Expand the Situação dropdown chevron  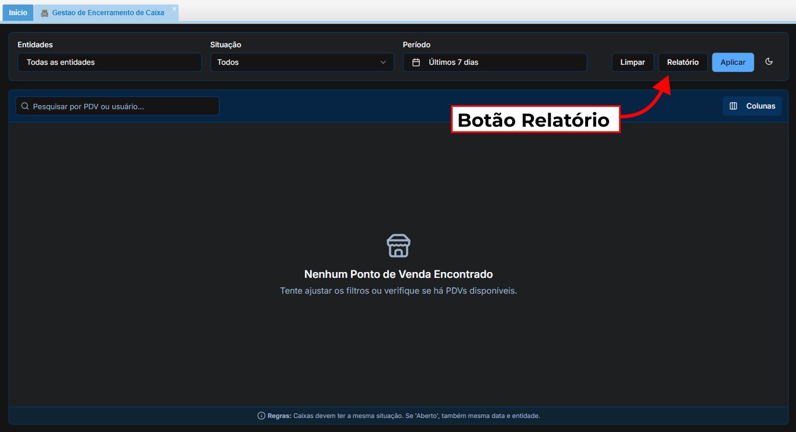(383, 62)
